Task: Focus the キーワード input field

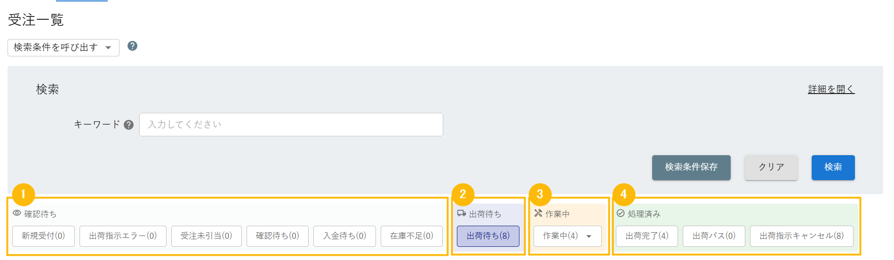Action: (x=291, y=125)
